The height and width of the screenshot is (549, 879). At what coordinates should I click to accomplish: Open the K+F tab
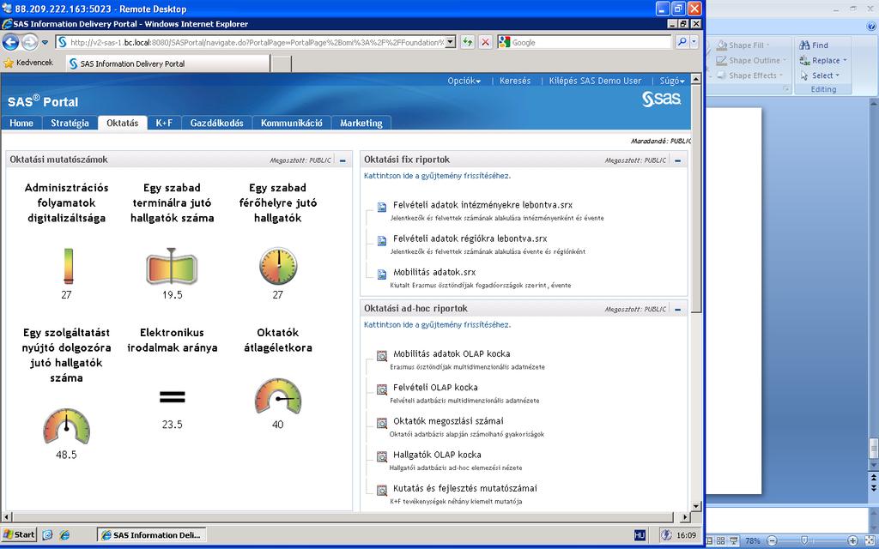pos(164,123)
